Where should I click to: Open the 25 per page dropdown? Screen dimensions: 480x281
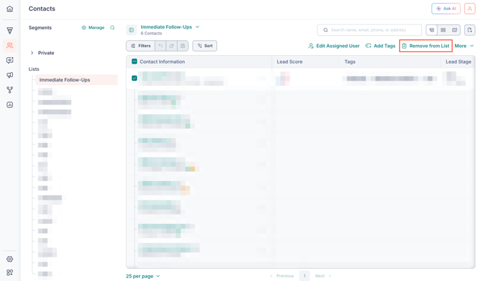[x=143, y=276]
